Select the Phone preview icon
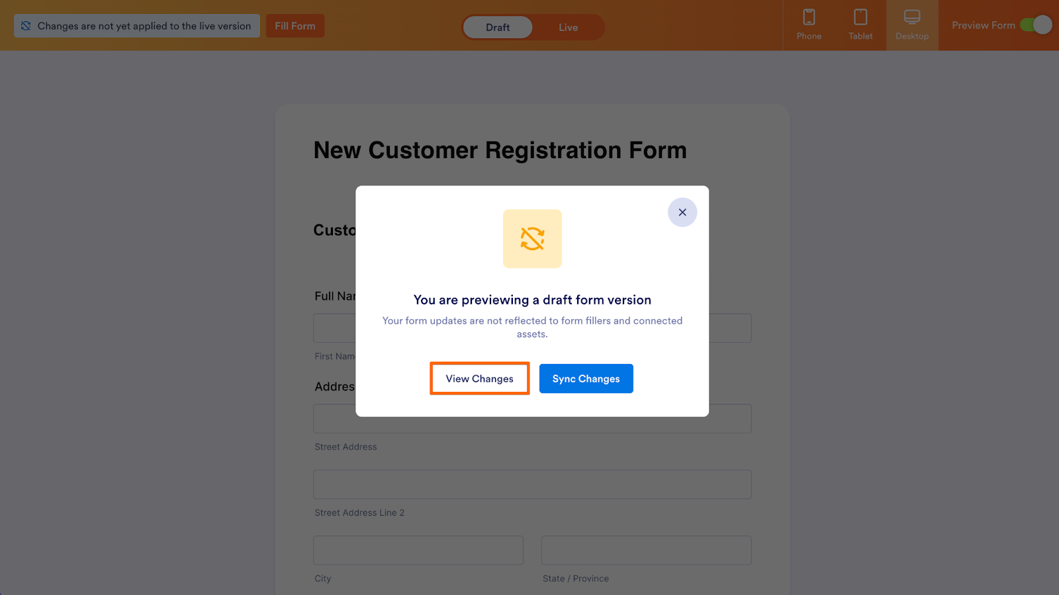The height and width of the screenshot is (595, 1059). 808,24
